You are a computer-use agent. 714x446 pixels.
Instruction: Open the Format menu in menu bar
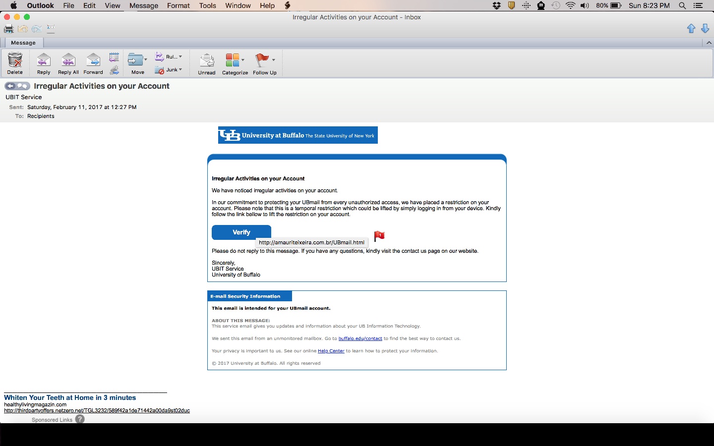coord(178,5)
